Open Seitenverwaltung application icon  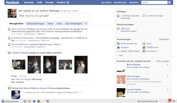(118, 44)
